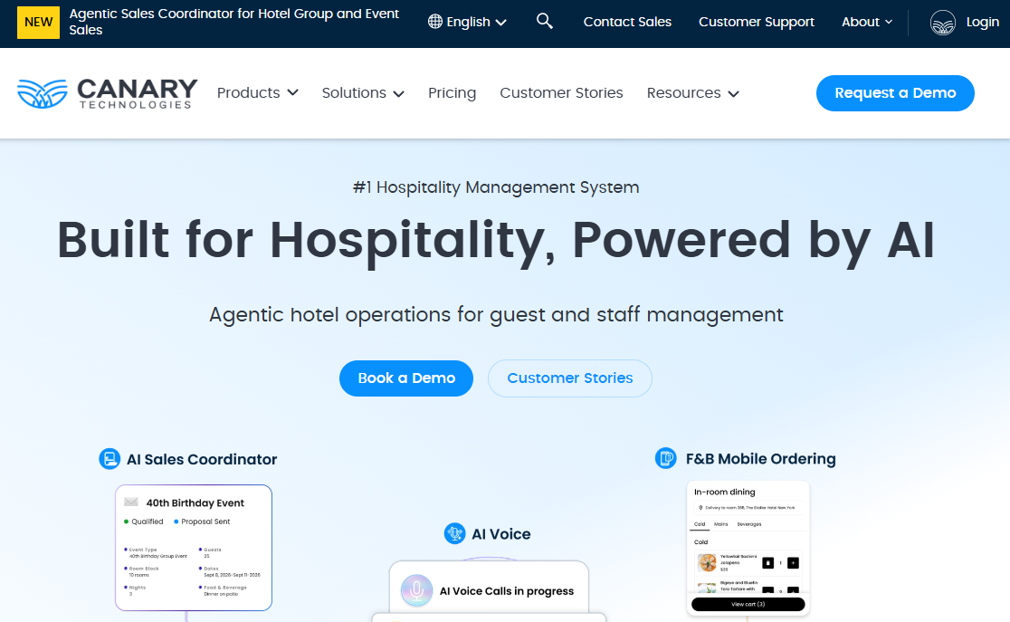The height and width of the screenshot is (622, 1010).
Task: Expand the About dropdown menu
Action: click(867, 22)
